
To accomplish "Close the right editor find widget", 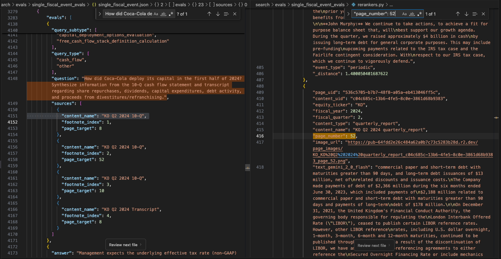I will (483, 14).
